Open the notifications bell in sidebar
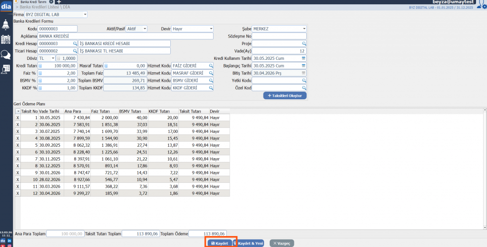This screenshot has height=247, width=487. 6,24
